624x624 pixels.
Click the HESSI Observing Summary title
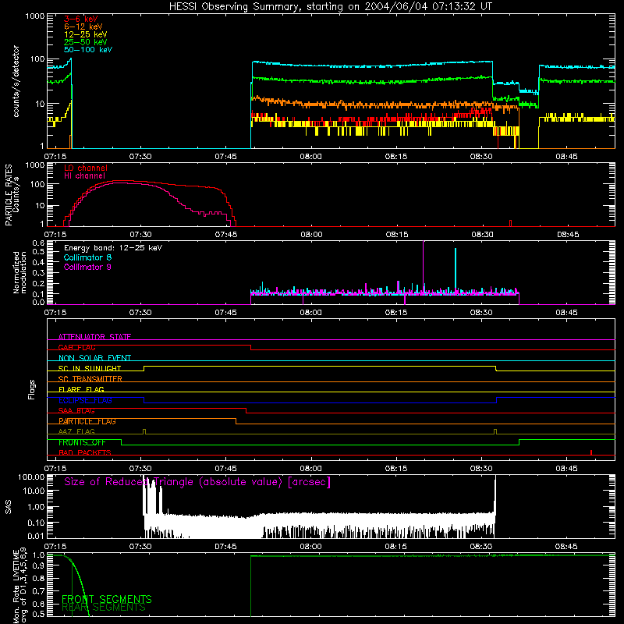point(330,7)
